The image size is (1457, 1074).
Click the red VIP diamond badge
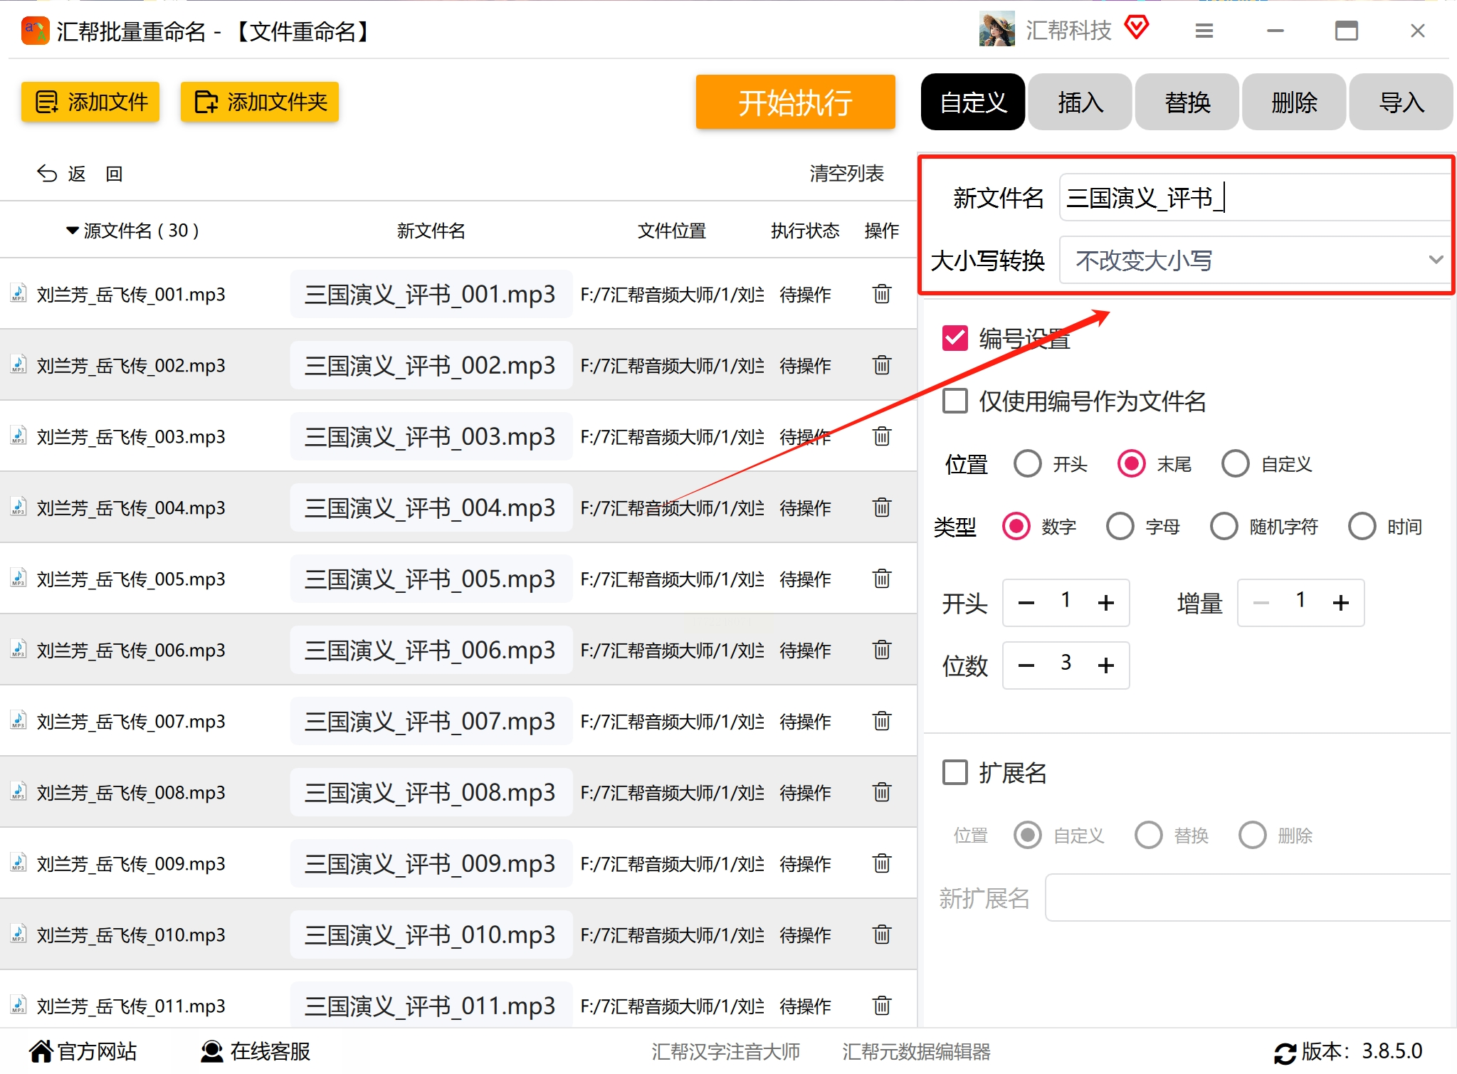[x=1137, y=28]
